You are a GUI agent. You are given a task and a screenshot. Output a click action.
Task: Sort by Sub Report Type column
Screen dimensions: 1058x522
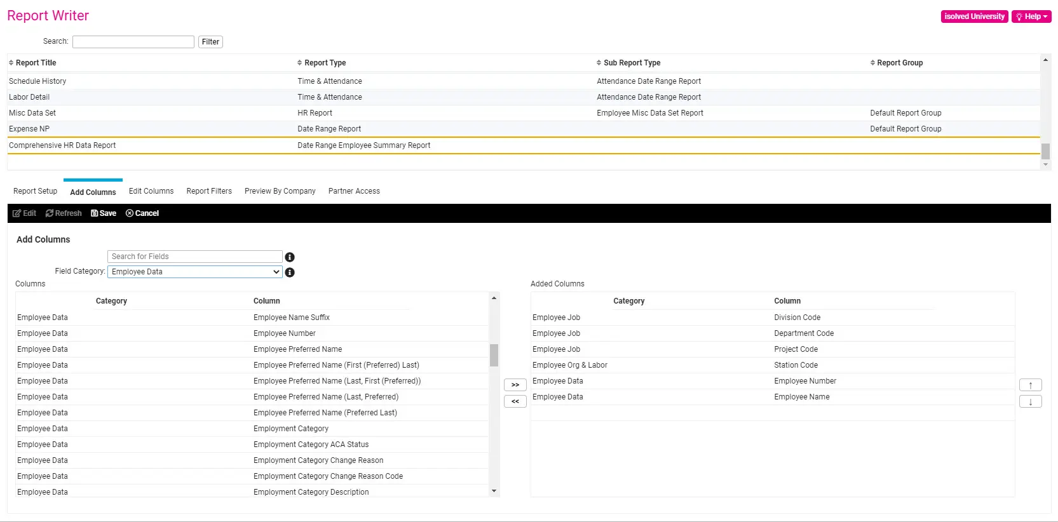[628, 63]
